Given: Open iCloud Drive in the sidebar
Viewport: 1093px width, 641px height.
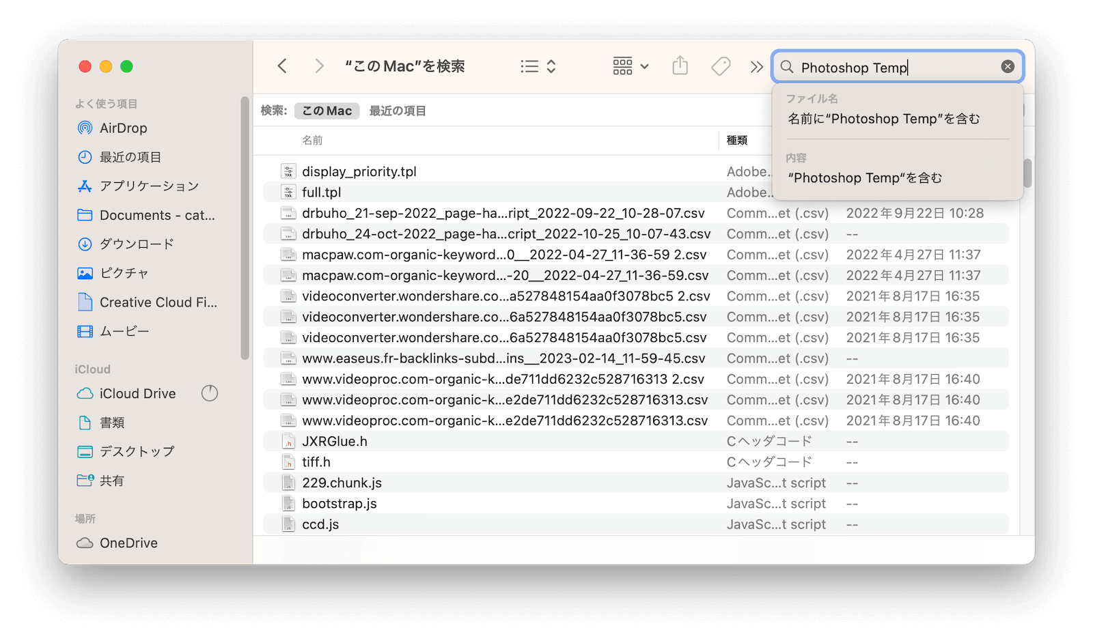Looking at the screenshot, I should [x=126, y=393].
